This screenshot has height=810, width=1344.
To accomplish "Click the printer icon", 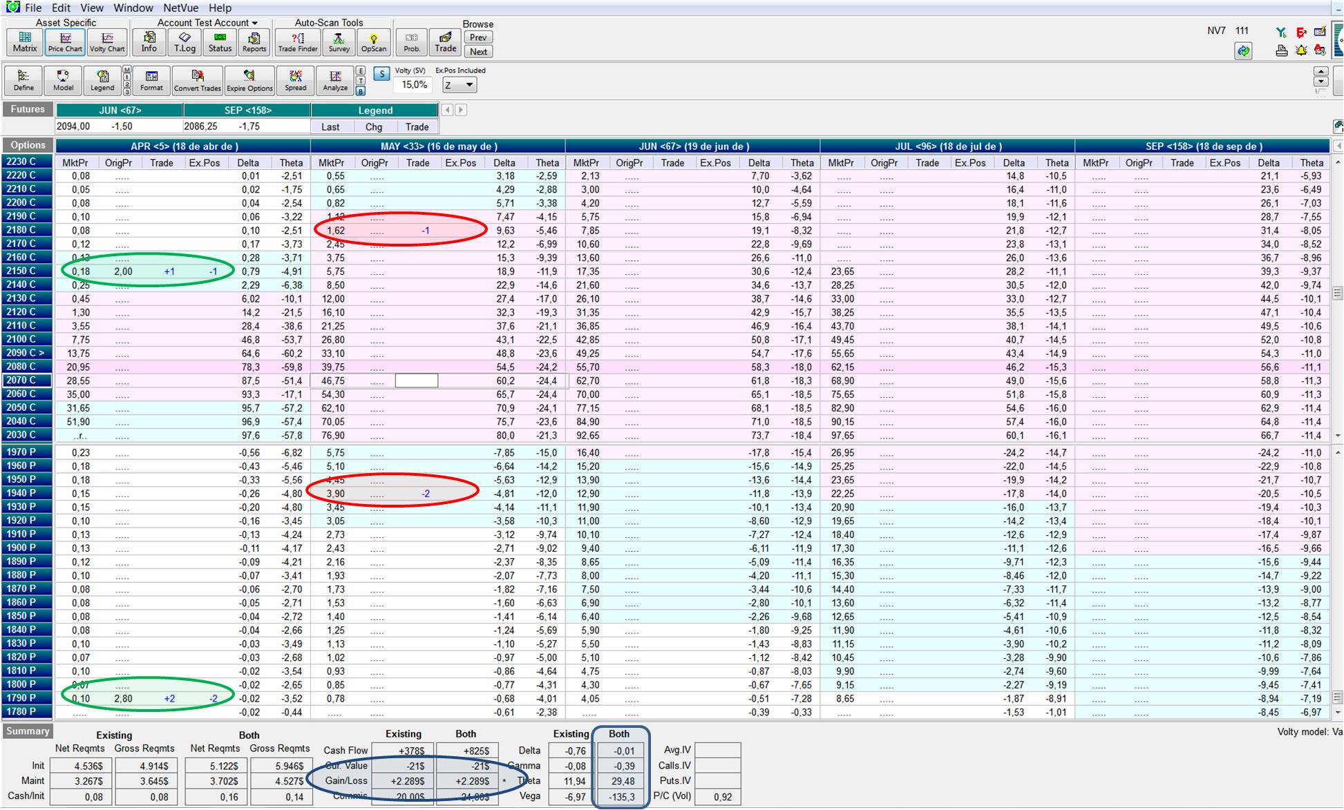I will [1282, 50].
